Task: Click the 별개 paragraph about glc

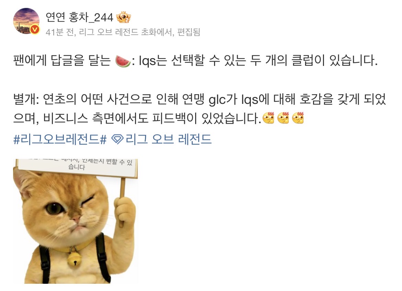Action: (200, 109)
